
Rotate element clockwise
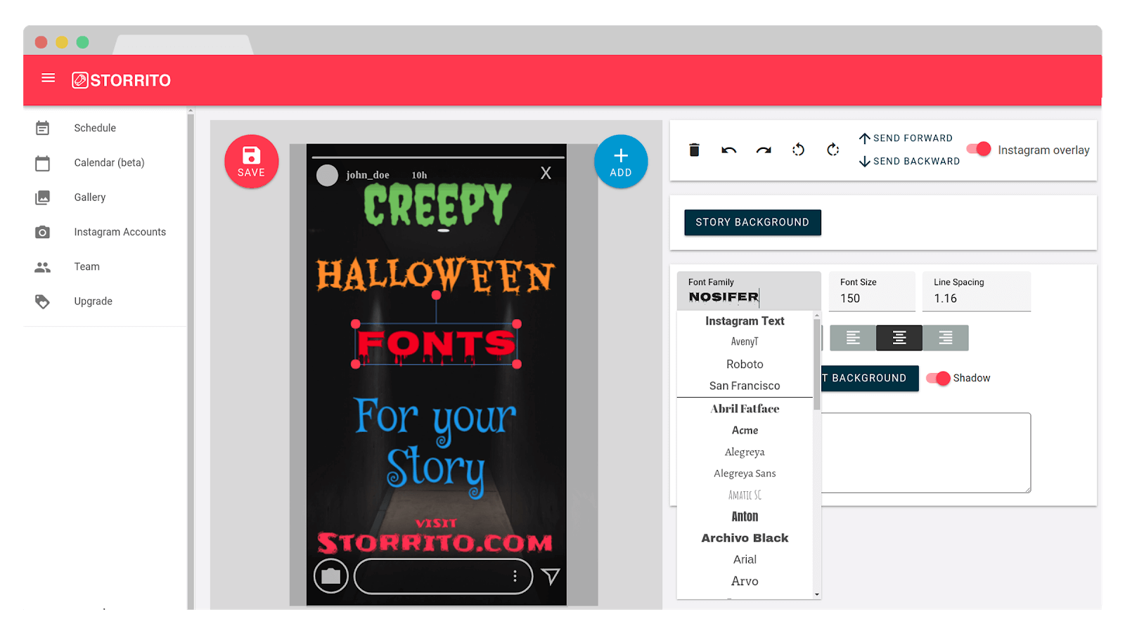(833, 150)
